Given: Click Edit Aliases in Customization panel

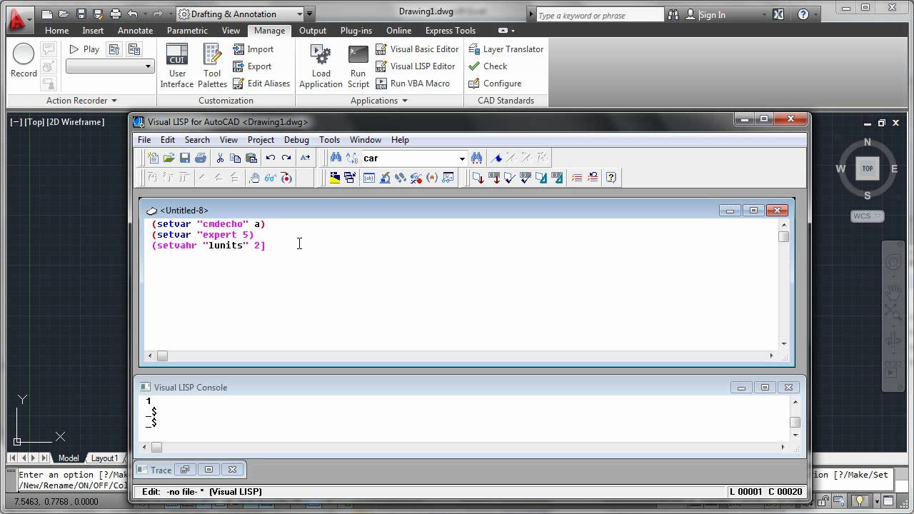Looking at the screenshot, I should [x=261, y=84].
